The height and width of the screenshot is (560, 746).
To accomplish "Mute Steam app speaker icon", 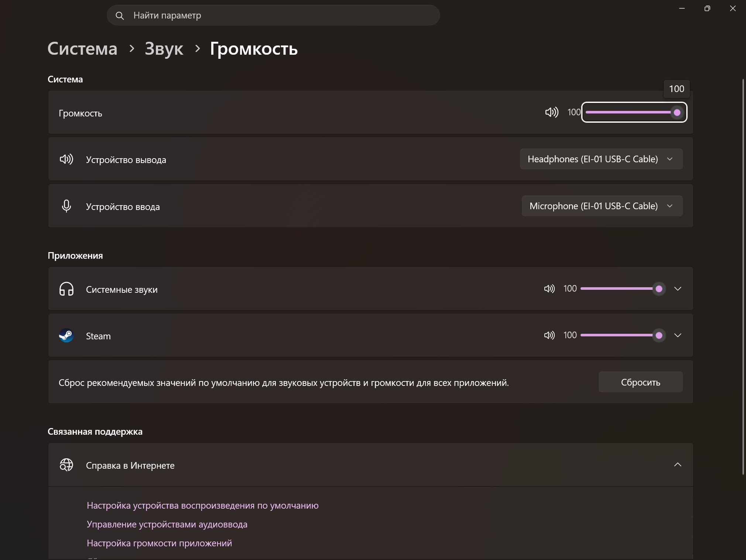I will (549, 335).
